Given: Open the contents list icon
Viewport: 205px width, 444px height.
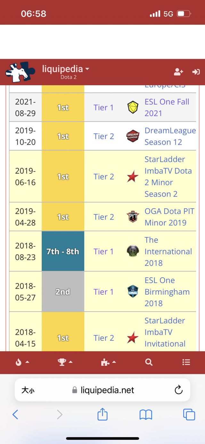Looking at the screenshot, I should click(x=186, y=362).
